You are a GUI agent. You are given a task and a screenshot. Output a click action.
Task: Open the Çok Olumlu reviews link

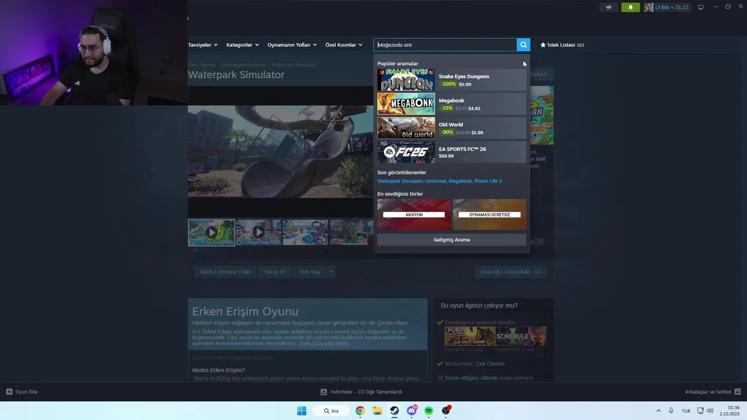tap(490, 364)
